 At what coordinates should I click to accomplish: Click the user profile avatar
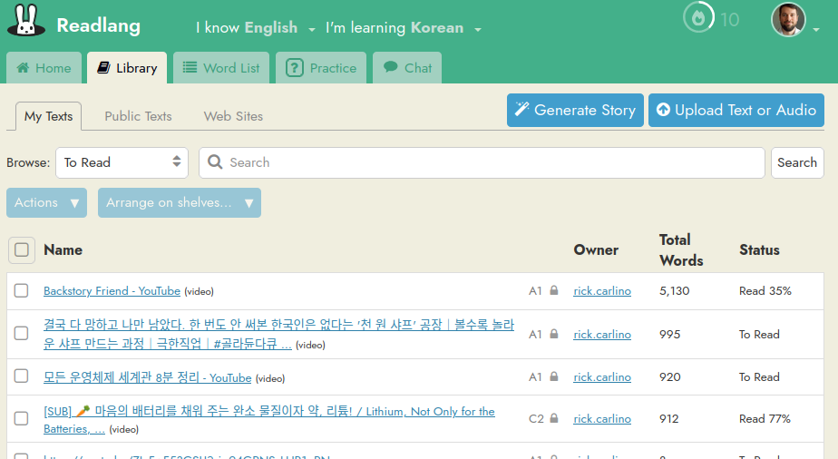click(787, 20)
